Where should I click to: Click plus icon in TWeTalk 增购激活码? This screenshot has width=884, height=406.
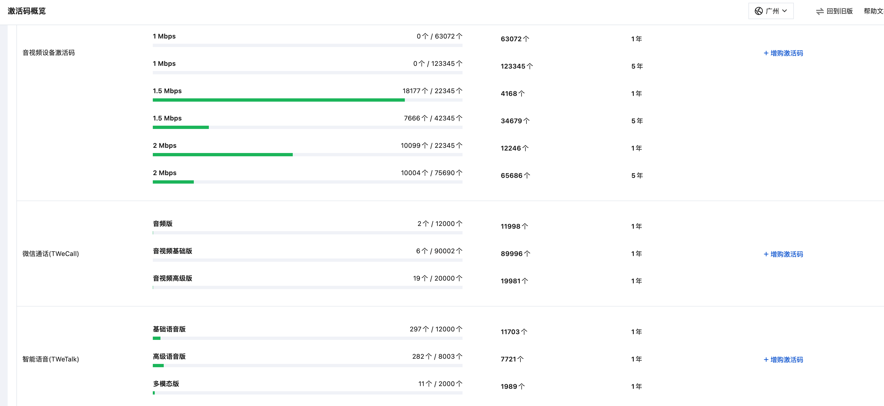pos(766,360)
